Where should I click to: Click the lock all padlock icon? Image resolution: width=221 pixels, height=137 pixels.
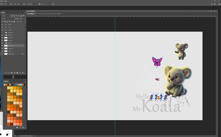(x=14, y=22)
